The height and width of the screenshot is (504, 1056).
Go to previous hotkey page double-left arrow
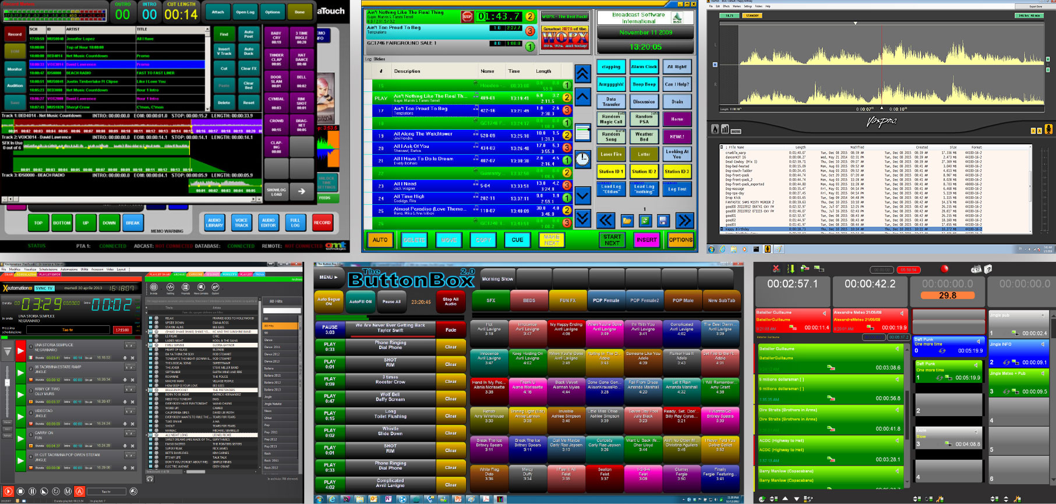coord(606,220)
